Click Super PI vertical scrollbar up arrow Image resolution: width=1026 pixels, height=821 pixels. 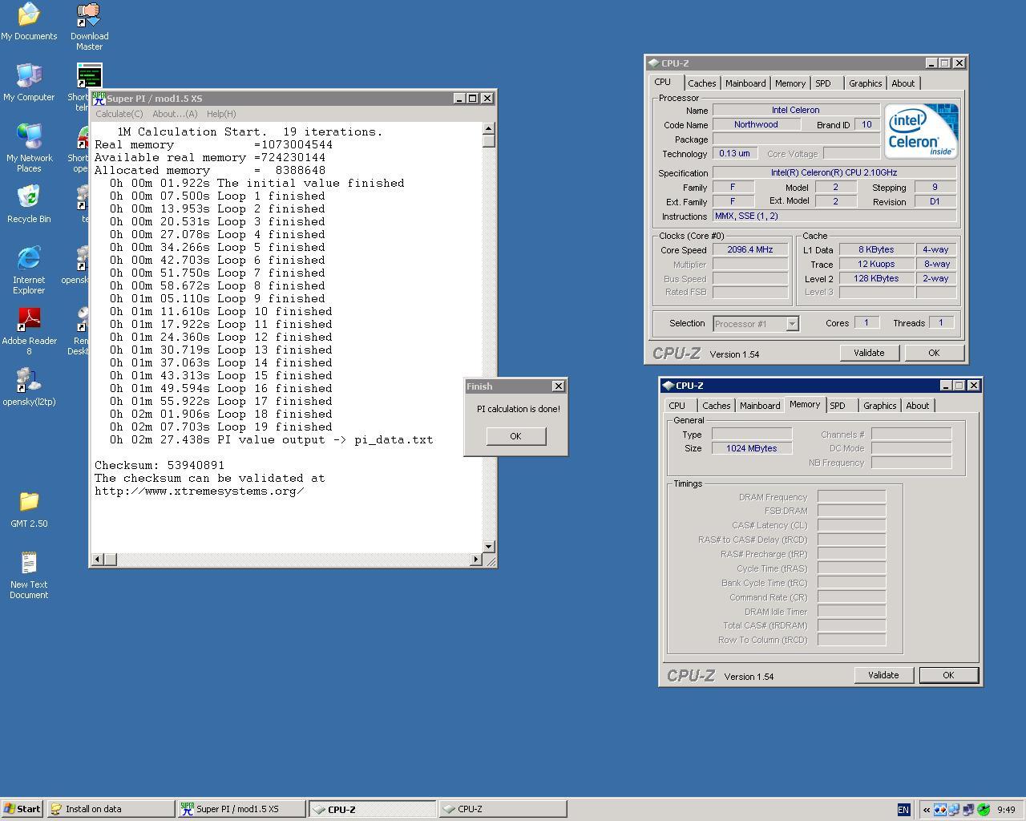(x=488, y=128)
